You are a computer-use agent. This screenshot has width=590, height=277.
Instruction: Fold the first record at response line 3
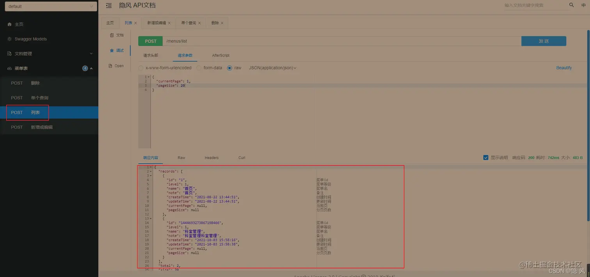[151, 176]
